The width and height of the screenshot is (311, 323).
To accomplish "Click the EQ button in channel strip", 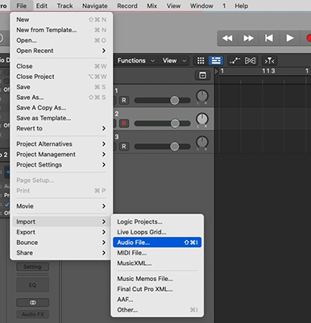I will point(32,285).
